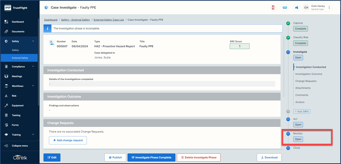Jump to Investigation Outcome section

coord(308,74)
